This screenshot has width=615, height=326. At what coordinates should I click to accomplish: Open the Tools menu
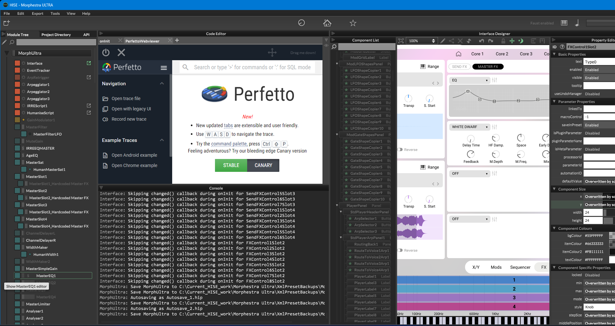click(55, 14)
